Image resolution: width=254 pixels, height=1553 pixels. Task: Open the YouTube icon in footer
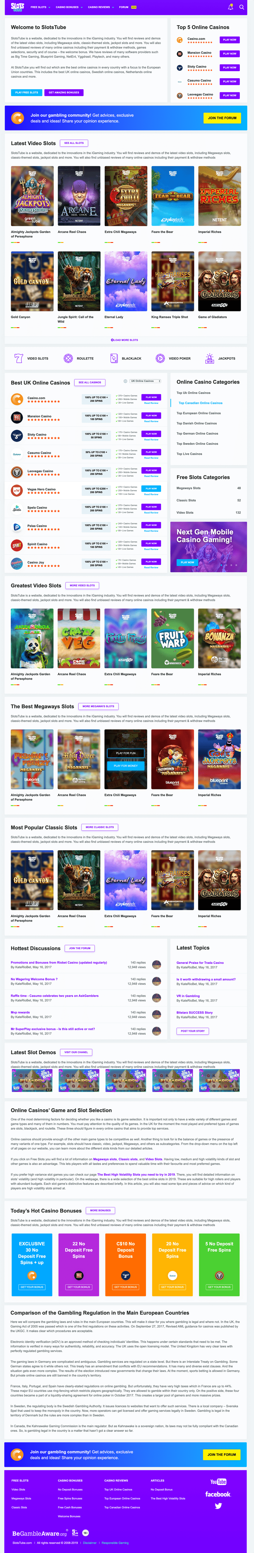coord(218,1482)
